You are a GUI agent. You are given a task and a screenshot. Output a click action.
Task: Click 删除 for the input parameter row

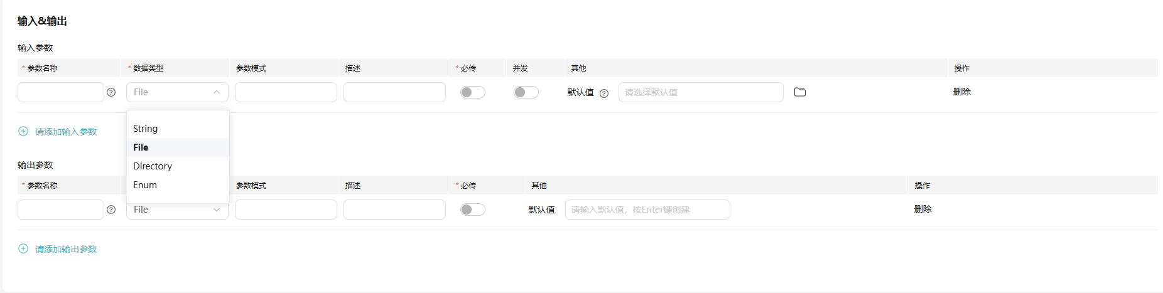(x=961, y=92)
